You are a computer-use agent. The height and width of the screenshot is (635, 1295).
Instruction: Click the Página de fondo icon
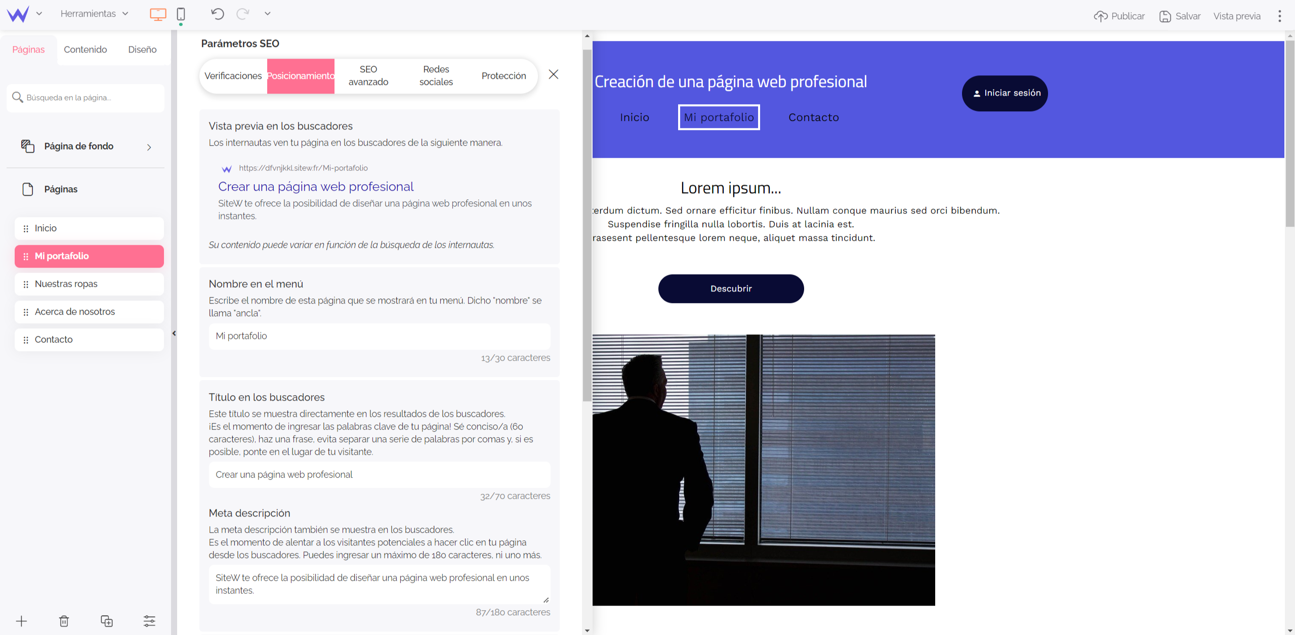point(28,146)
